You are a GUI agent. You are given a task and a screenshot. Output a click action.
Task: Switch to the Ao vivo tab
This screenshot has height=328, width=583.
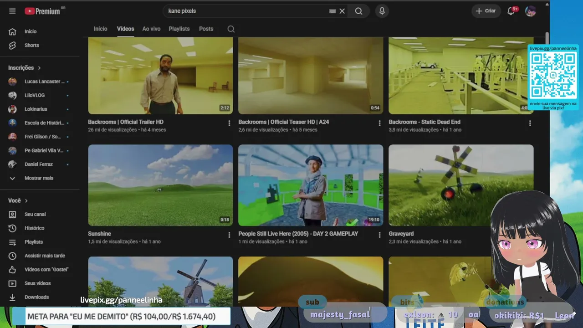pyautogui.click(x=151, y=29)
